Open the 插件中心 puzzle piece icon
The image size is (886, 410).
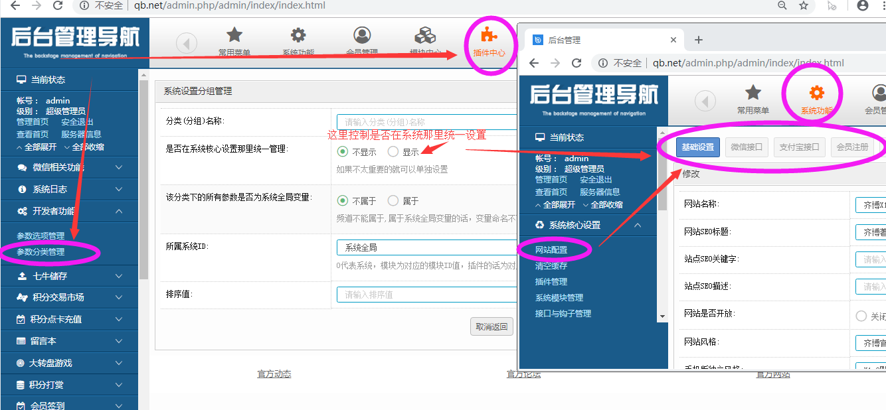(x=489, y=36)
